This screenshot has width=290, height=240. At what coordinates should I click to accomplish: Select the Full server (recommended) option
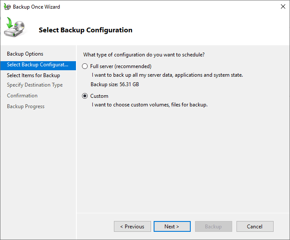tap(85, 66)
